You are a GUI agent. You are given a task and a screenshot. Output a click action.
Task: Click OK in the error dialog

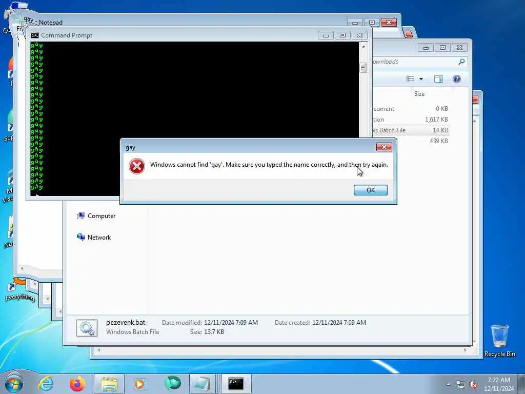coord(370,190)
